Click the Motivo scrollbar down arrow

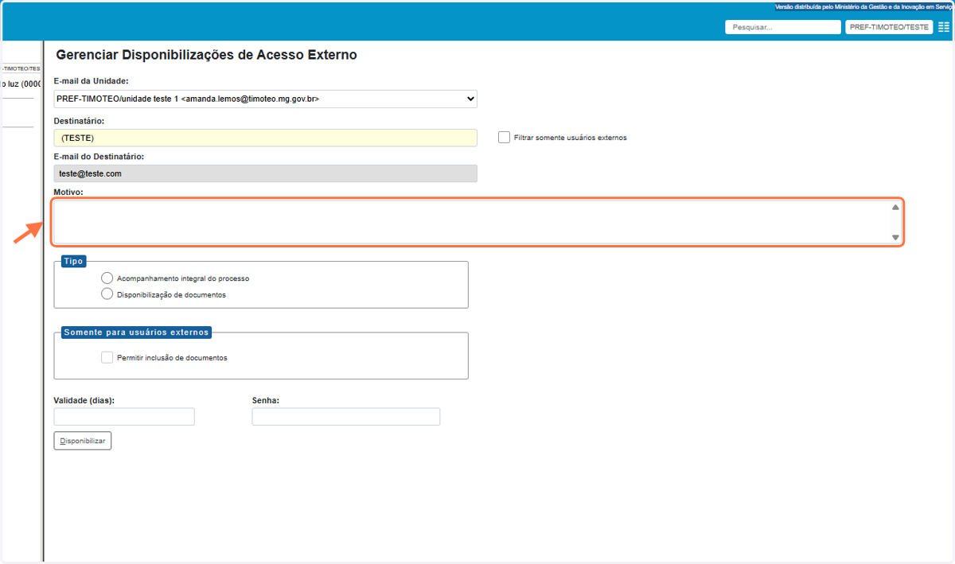click(895, 237)
